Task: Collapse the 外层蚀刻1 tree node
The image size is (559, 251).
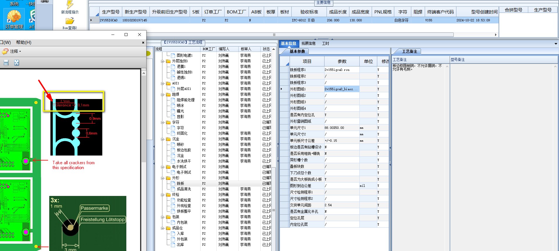Action: (x=162, y=61)
